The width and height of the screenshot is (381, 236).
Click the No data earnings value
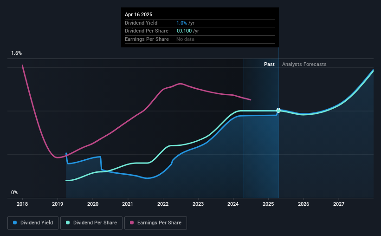tap(186, 39)
